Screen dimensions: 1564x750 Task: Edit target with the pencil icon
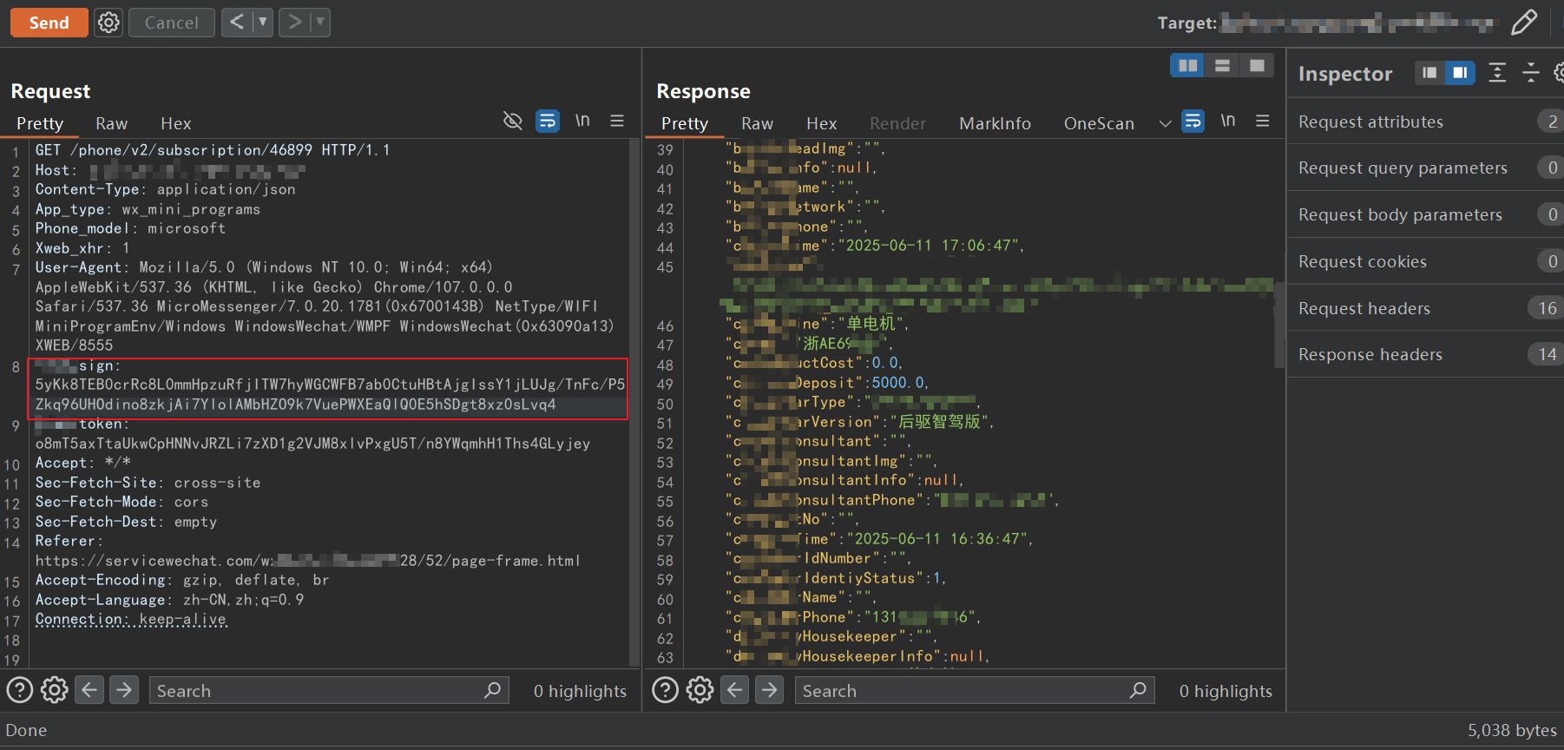[1523, 23]
